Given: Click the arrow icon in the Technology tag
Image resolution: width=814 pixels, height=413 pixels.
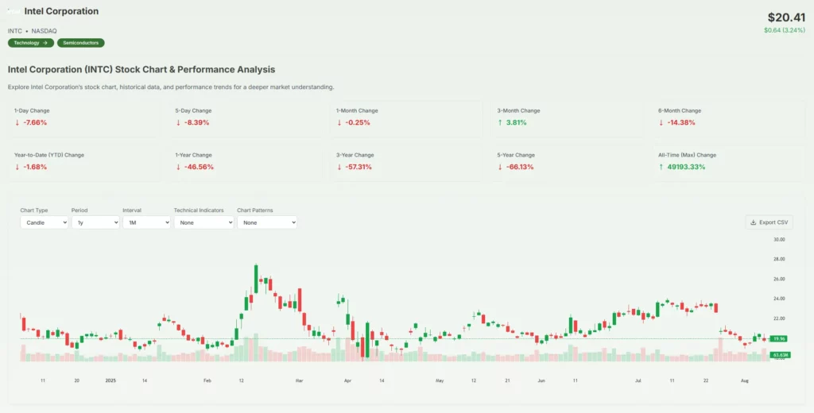Looking at the screenshot, I should point(45,43).
